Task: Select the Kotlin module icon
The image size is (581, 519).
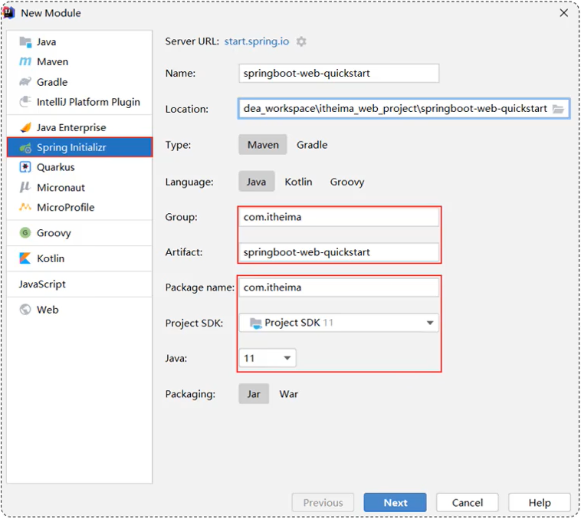Action: click(25, 258)
